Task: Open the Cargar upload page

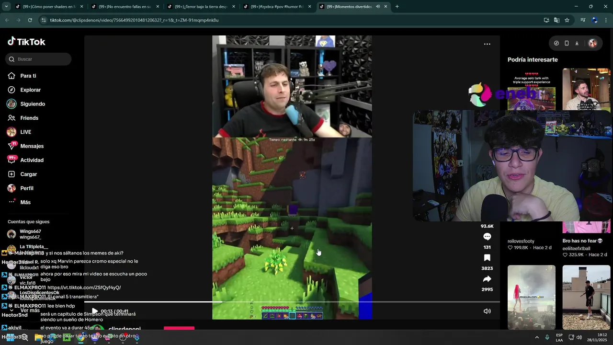Action: 28,174
